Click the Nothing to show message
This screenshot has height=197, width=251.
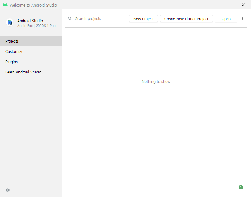(x=156, y=82)
